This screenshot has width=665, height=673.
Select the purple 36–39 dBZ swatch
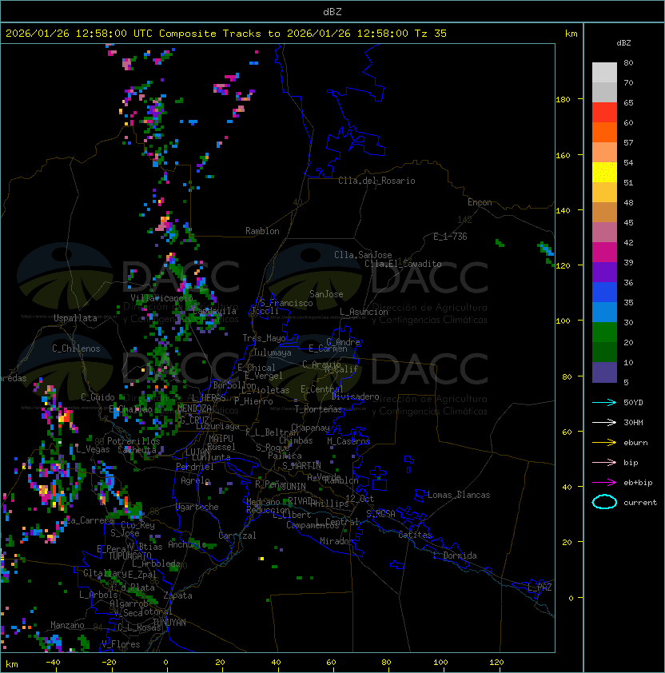tap(604, 272)
